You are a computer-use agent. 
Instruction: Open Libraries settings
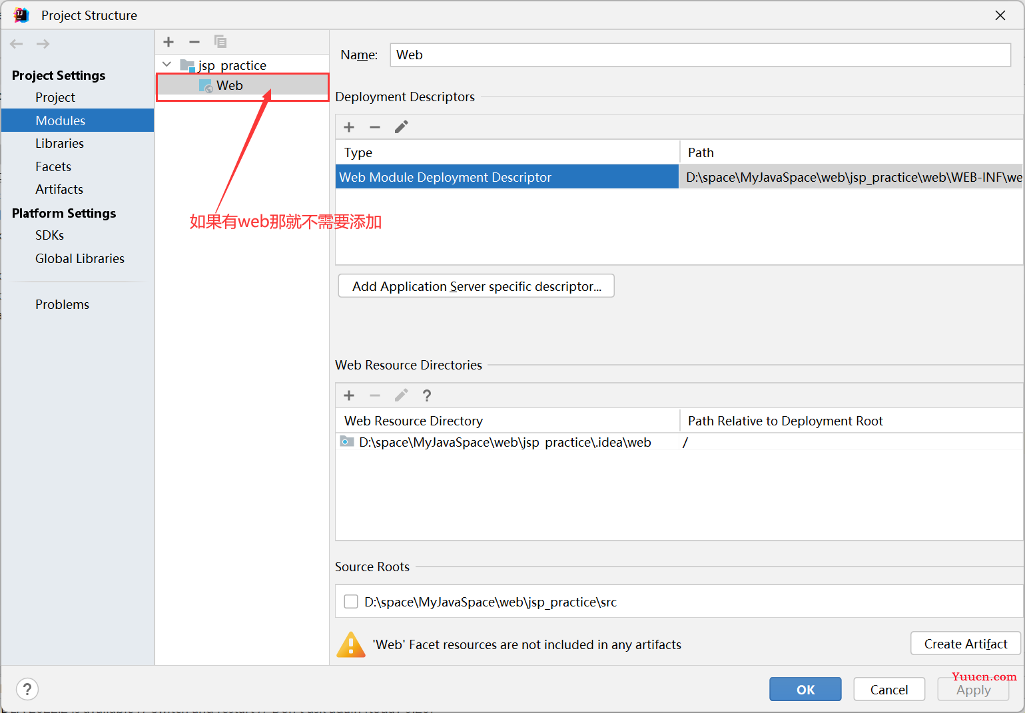59,143
